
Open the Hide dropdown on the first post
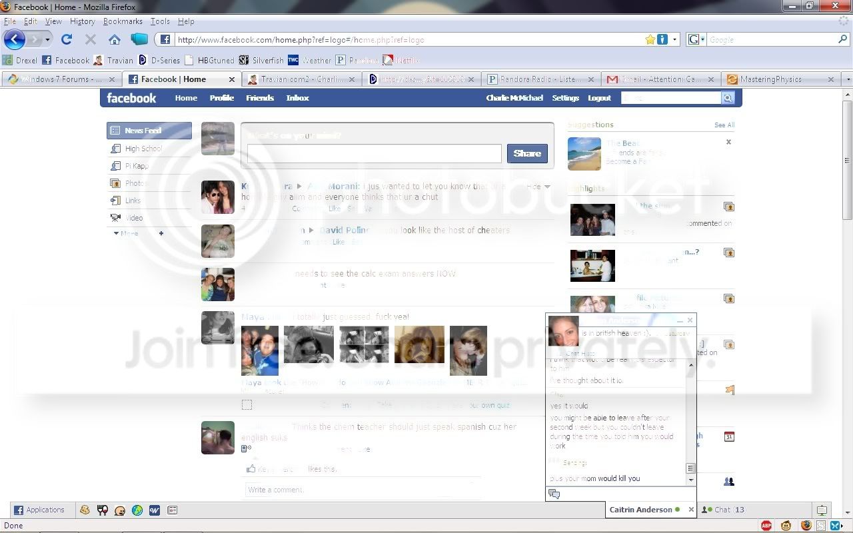point(538,187)
